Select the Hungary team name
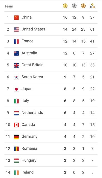The height and width of the screenshot is (178, 102). click(29, 160)
